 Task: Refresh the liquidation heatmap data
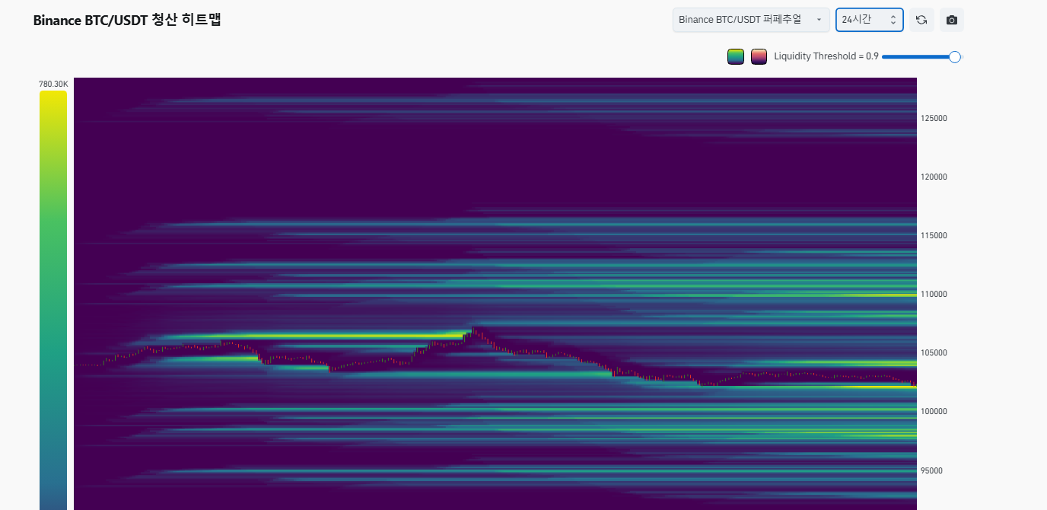(921, 20)
